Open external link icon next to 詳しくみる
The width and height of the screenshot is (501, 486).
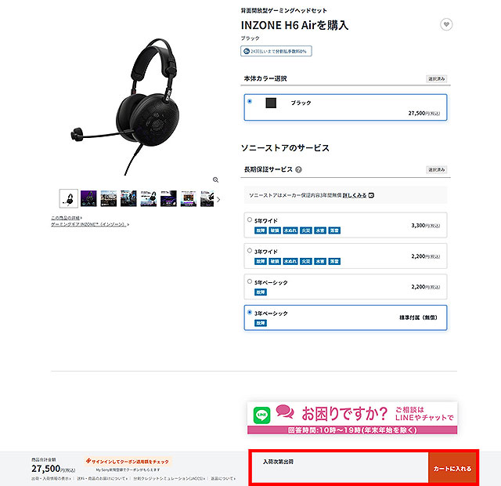371,195
